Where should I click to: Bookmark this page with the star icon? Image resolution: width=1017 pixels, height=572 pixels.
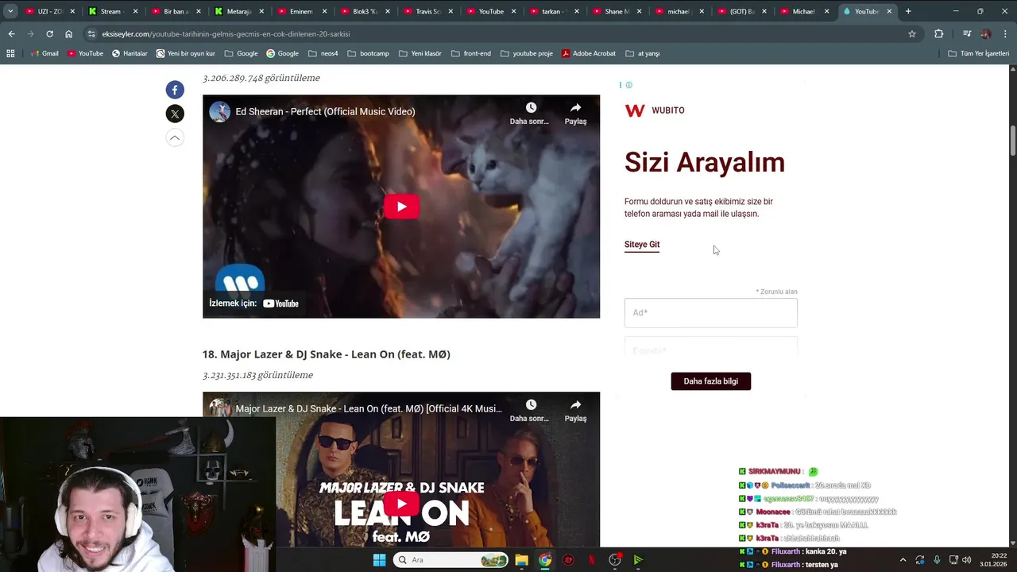coord(912,34)
